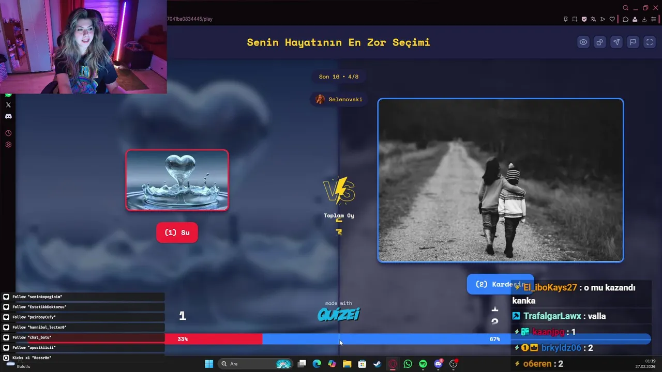Click the Follow "seninkopeginim" alert row
The image size is (662, 372).
tap(83, 297)
